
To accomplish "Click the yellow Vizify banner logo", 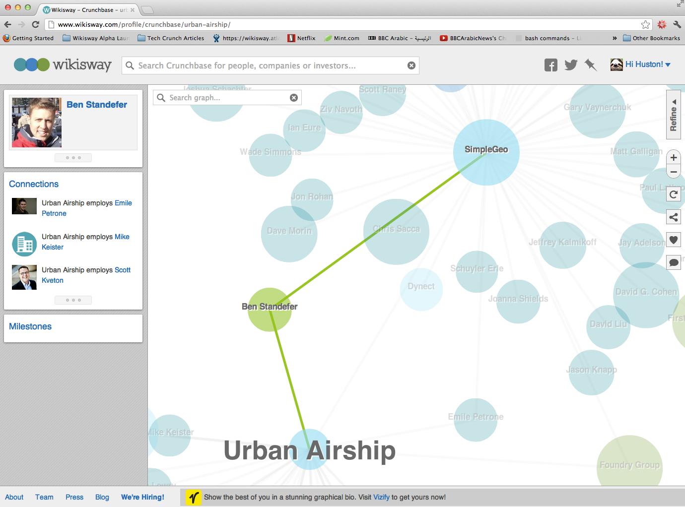I will [194, 497].
